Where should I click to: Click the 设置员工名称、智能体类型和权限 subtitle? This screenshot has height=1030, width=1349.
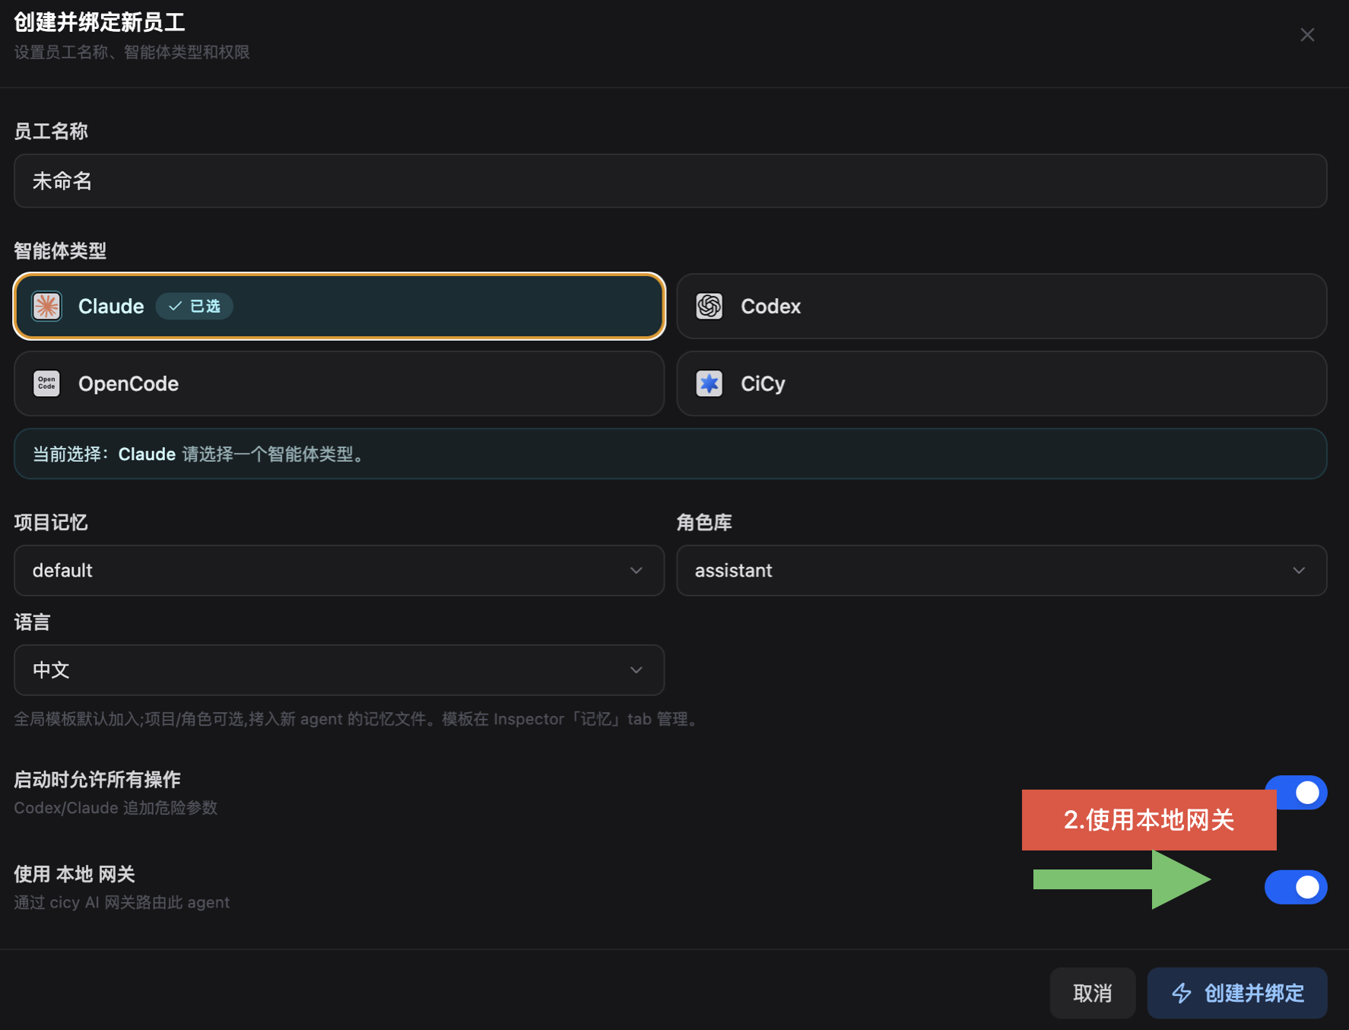132,52
